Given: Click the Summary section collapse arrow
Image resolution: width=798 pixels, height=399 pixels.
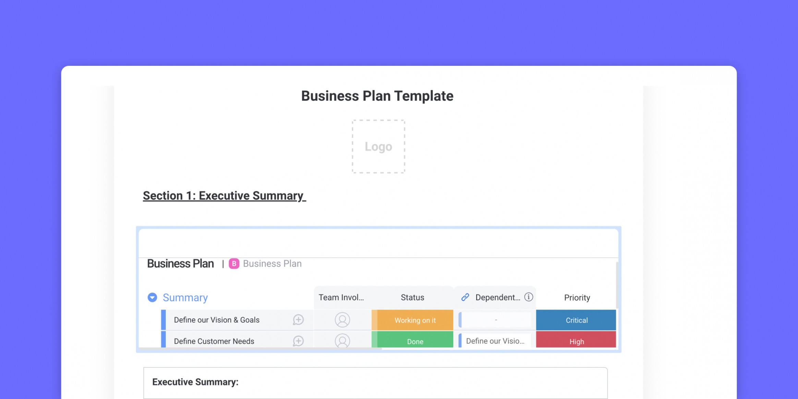Looking at the screenshot, I should [x=153, y=297].
